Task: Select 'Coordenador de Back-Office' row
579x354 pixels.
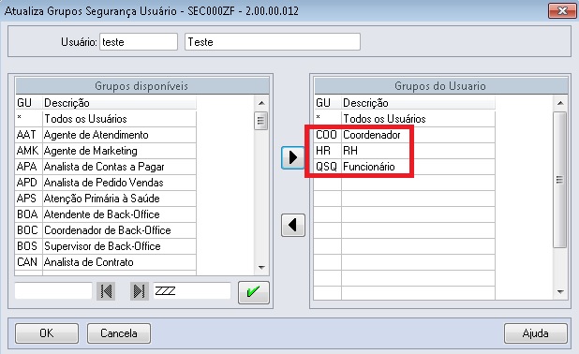Action: (106, 230)
